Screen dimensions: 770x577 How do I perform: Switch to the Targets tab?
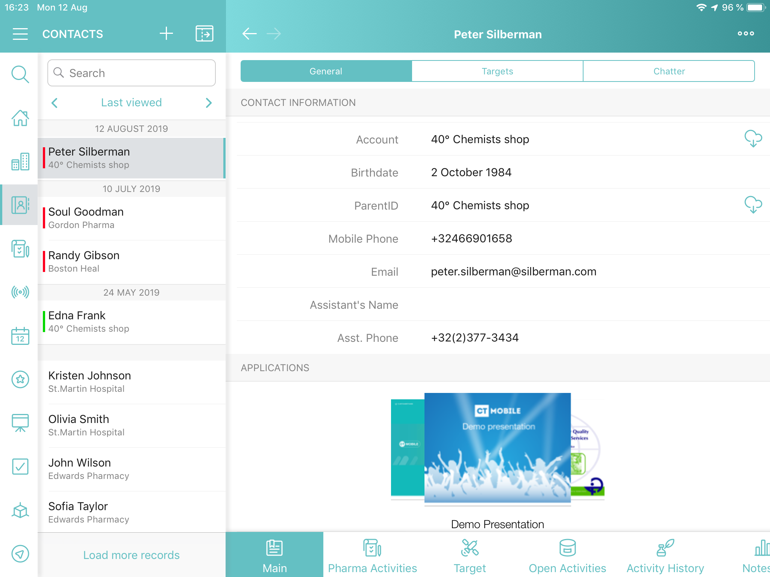coord(497,71)
